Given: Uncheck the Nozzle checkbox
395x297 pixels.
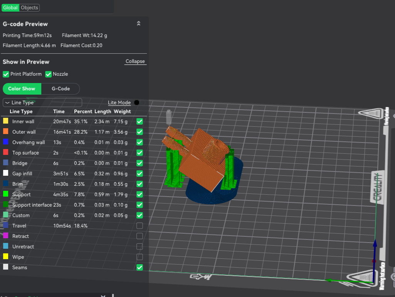Looking at the screenshot, I should point(49,74).
